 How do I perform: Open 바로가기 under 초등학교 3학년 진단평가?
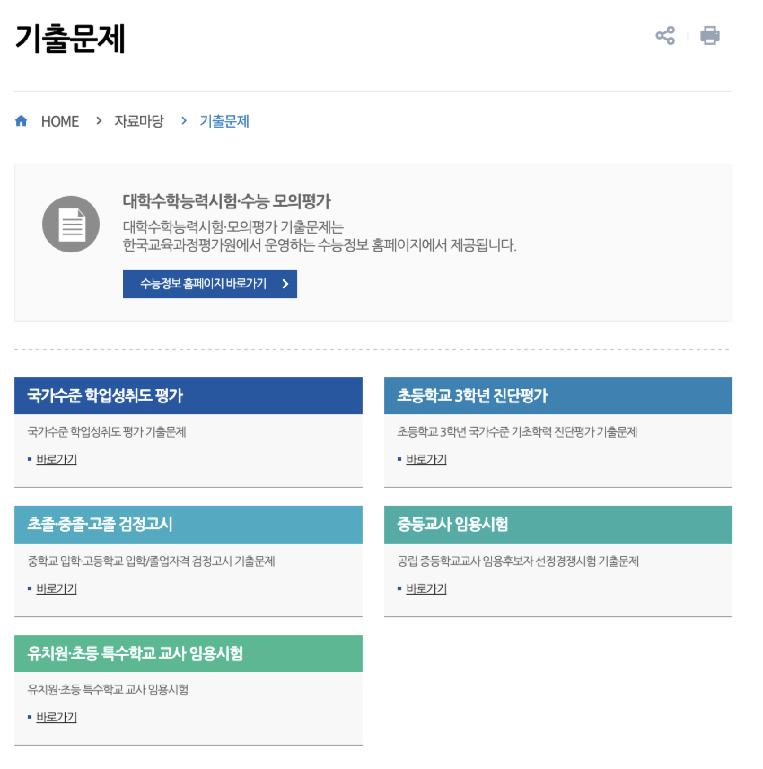point(426,459)
